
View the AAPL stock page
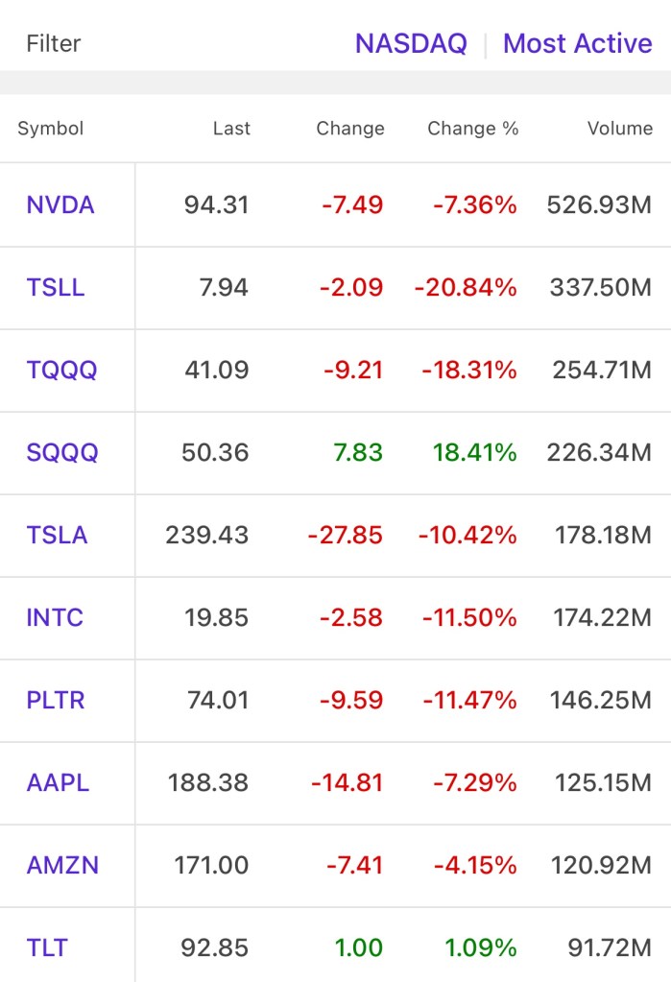[x=58, y=782]
